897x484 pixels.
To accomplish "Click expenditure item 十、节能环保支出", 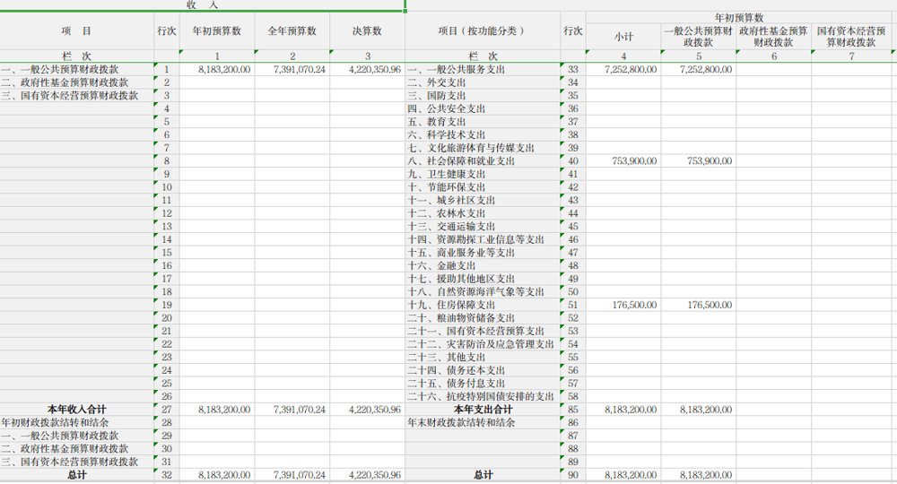I will point(483,187).
